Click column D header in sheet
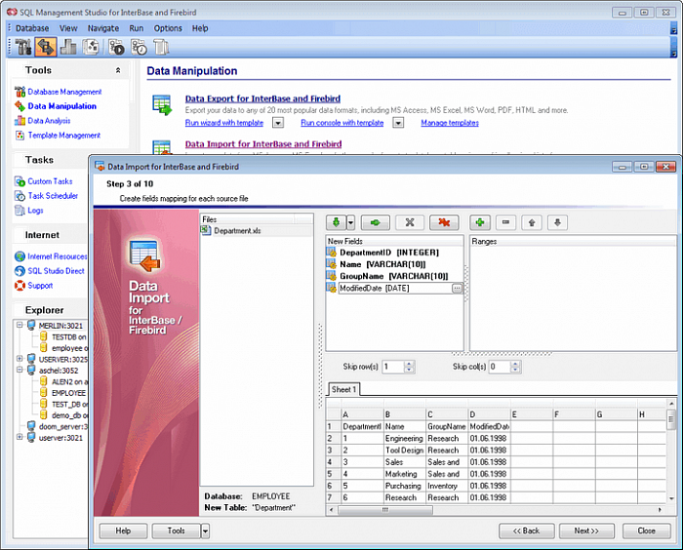This screenshot has height=550, width=683. [489, 414]
